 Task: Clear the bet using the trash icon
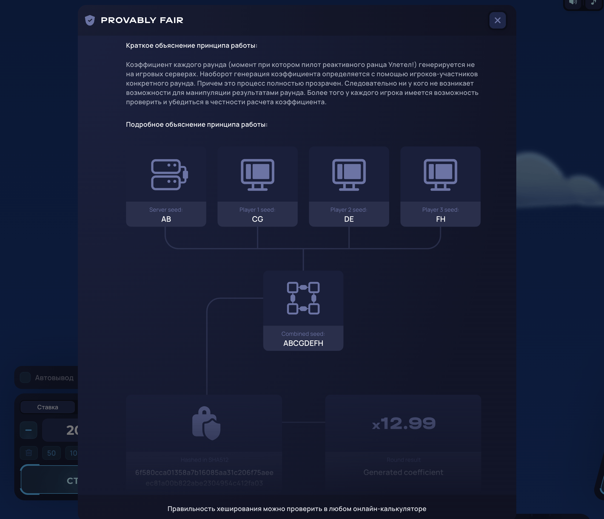point(29,453)
